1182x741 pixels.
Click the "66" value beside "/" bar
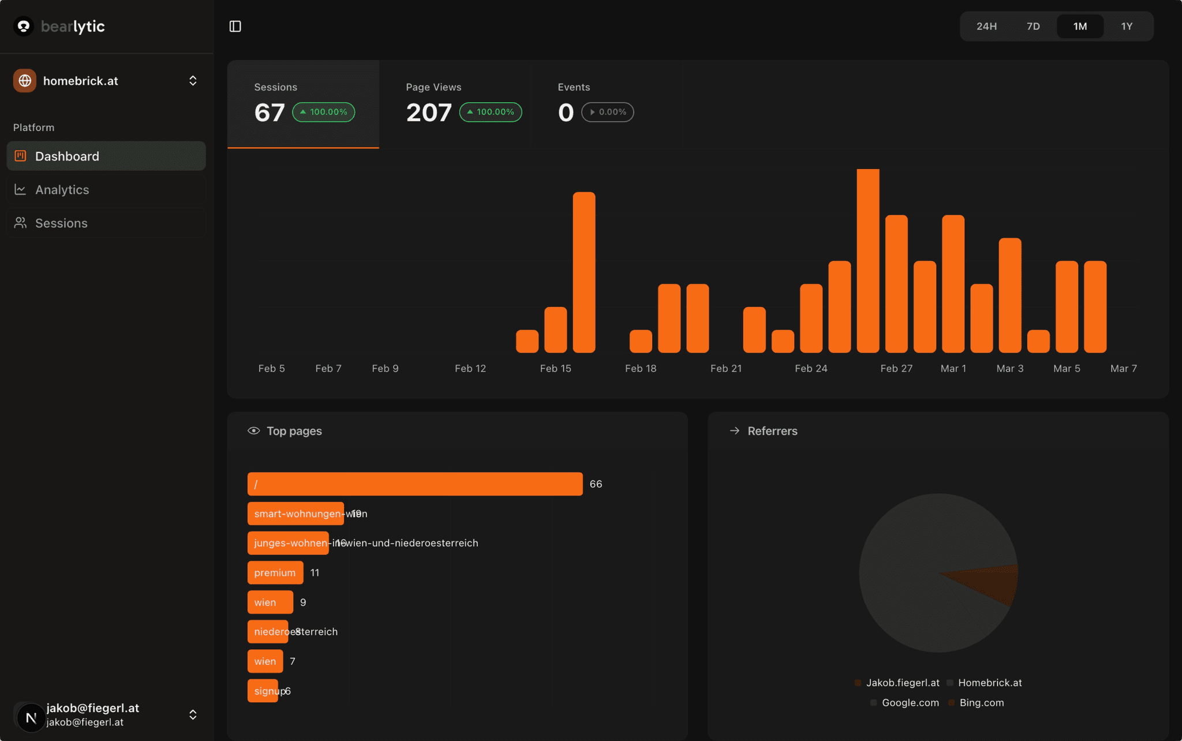tap(596, 484)
